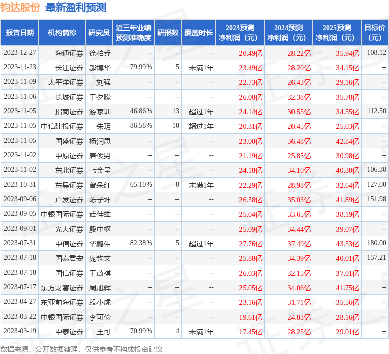Click accuracy value 65.10%
Viewport: 389px width, 354px height.
(141, 184)
